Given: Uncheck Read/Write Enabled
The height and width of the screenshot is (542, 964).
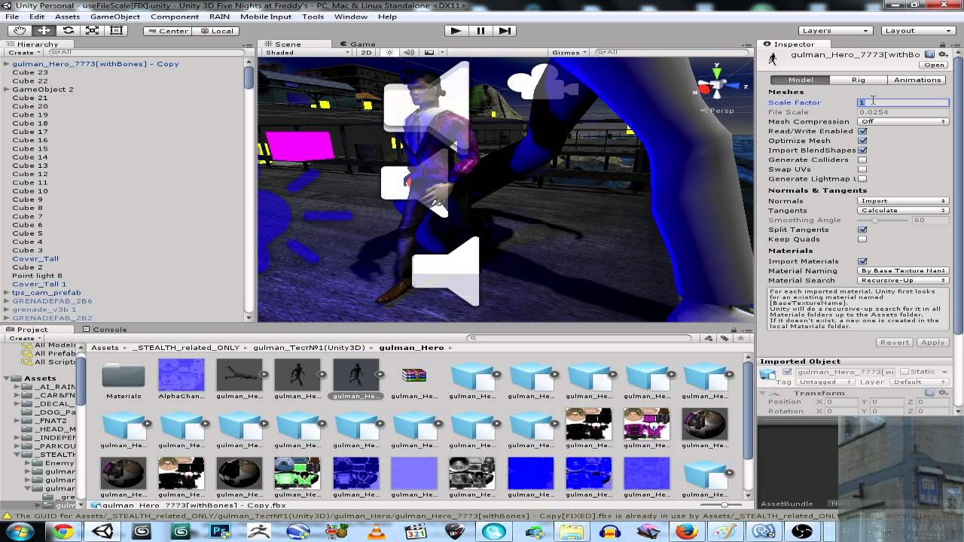Looking at the screenshot, I should point(862,131).
